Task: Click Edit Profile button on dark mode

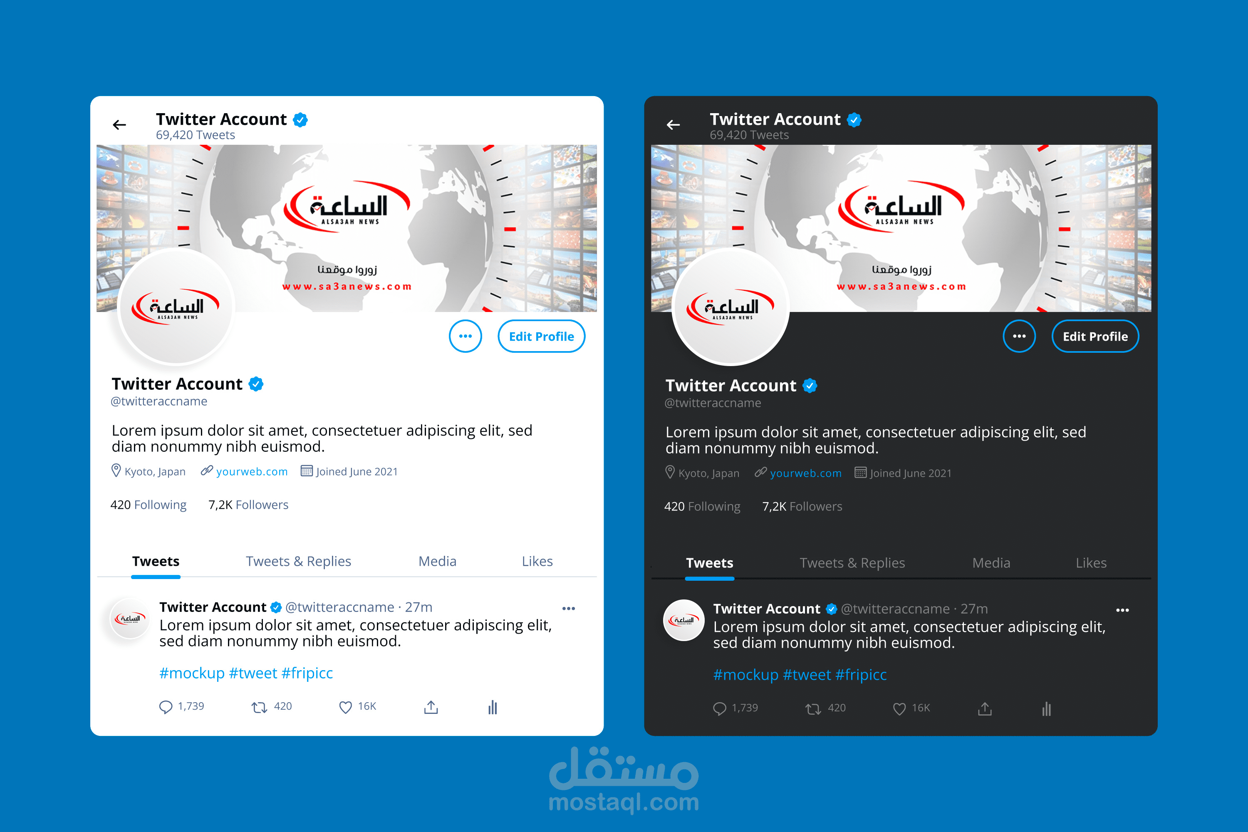Action: tap(1092, 336)
